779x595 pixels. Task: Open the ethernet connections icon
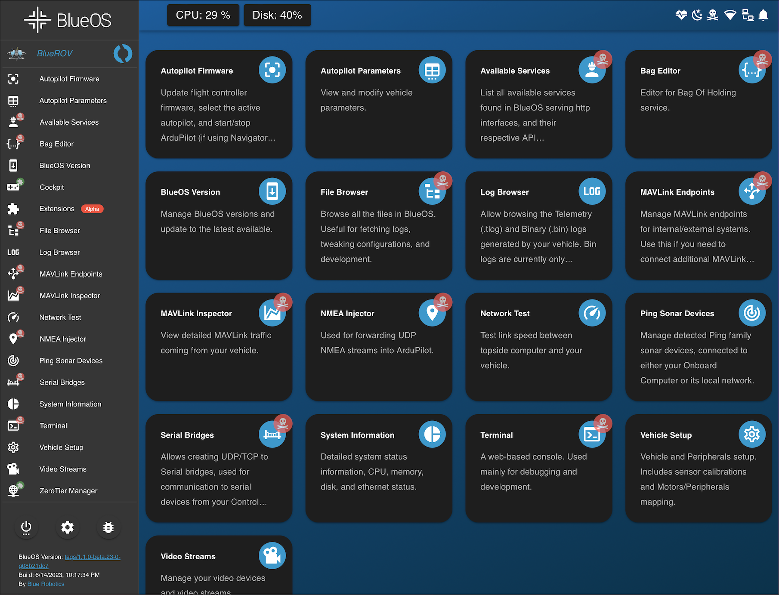748,15
